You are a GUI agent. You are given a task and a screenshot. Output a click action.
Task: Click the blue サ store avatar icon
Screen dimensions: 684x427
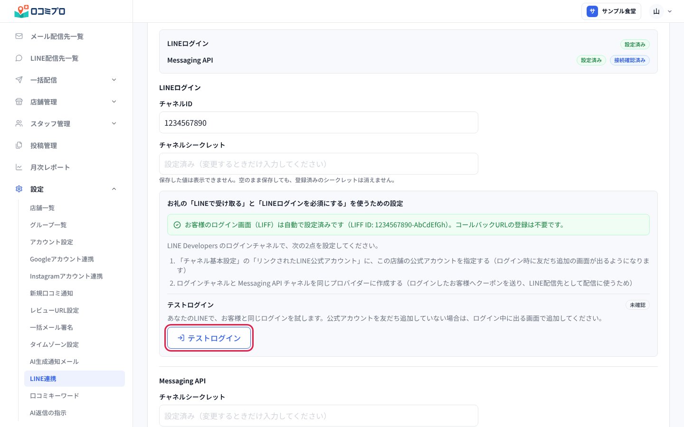pos(592,11)
